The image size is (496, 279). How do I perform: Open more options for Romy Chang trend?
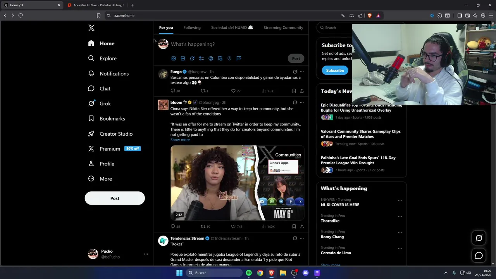[x=400, y=232]
